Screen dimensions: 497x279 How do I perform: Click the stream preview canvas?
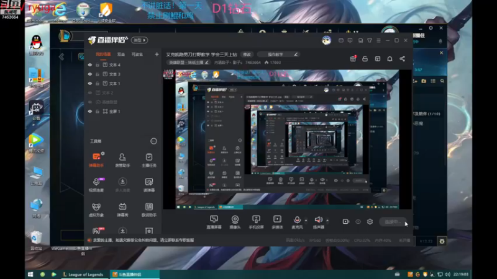pyautogui.click(x=287, y=139)
